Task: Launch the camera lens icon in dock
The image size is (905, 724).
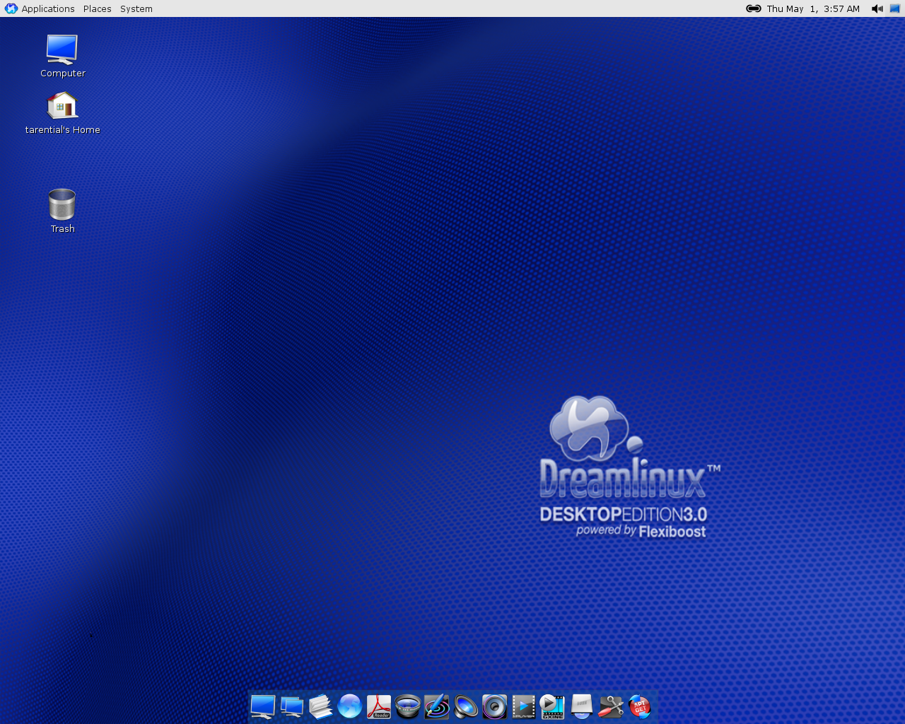Action: point(407,706)
